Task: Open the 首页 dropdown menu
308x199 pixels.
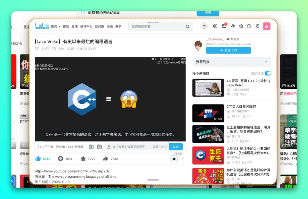Action: 56,26
